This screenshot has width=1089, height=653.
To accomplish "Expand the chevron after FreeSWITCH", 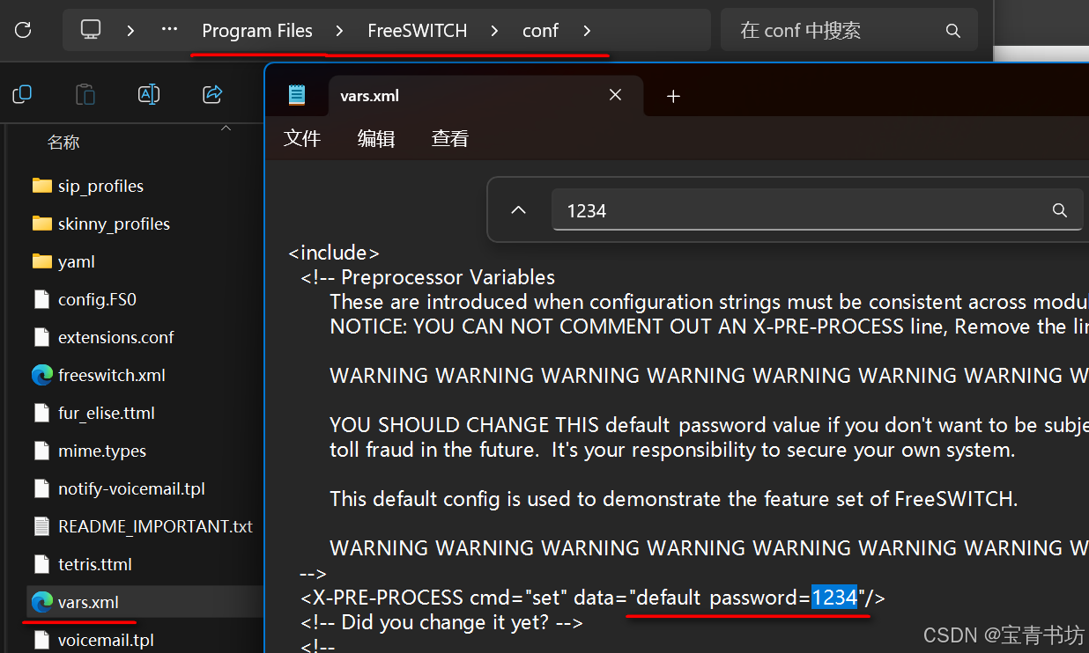I will pyautogui.click(x=494, y=31).
